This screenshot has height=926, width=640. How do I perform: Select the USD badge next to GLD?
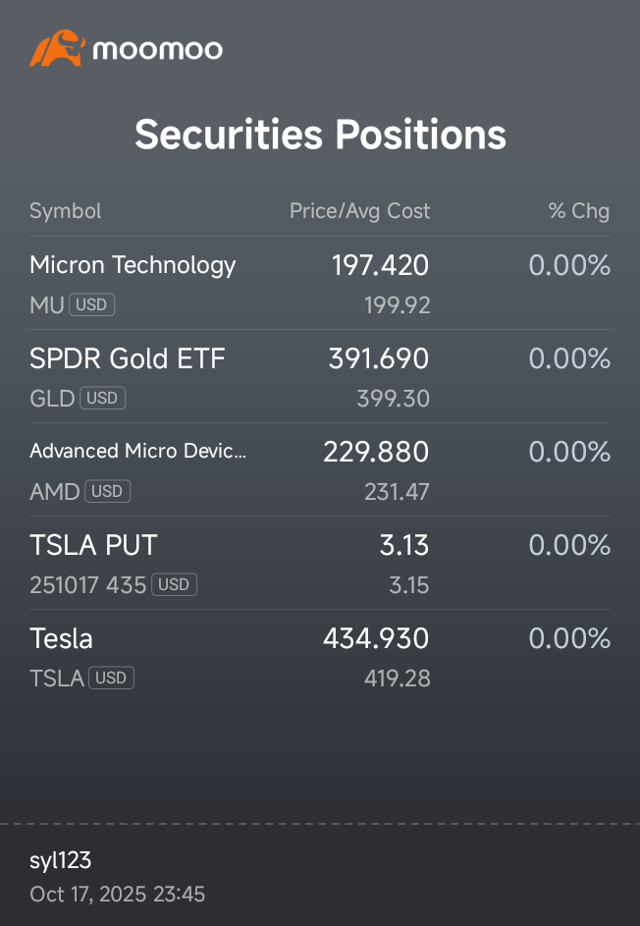102,398
